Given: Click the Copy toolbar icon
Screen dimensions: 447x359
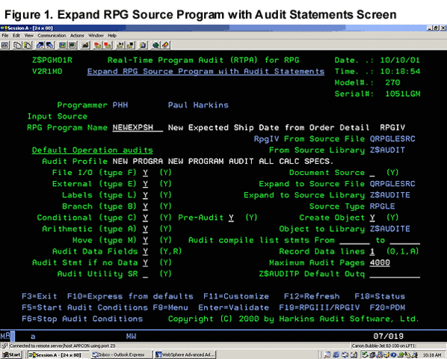Looking at the screenshot, I should coord(17,45).
